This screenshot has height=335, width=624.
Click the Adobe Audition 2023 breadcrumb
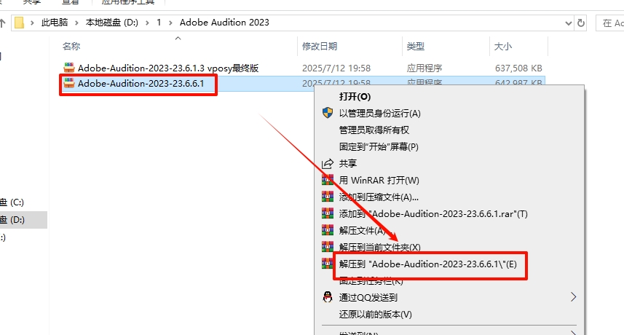tap(224, 23)
